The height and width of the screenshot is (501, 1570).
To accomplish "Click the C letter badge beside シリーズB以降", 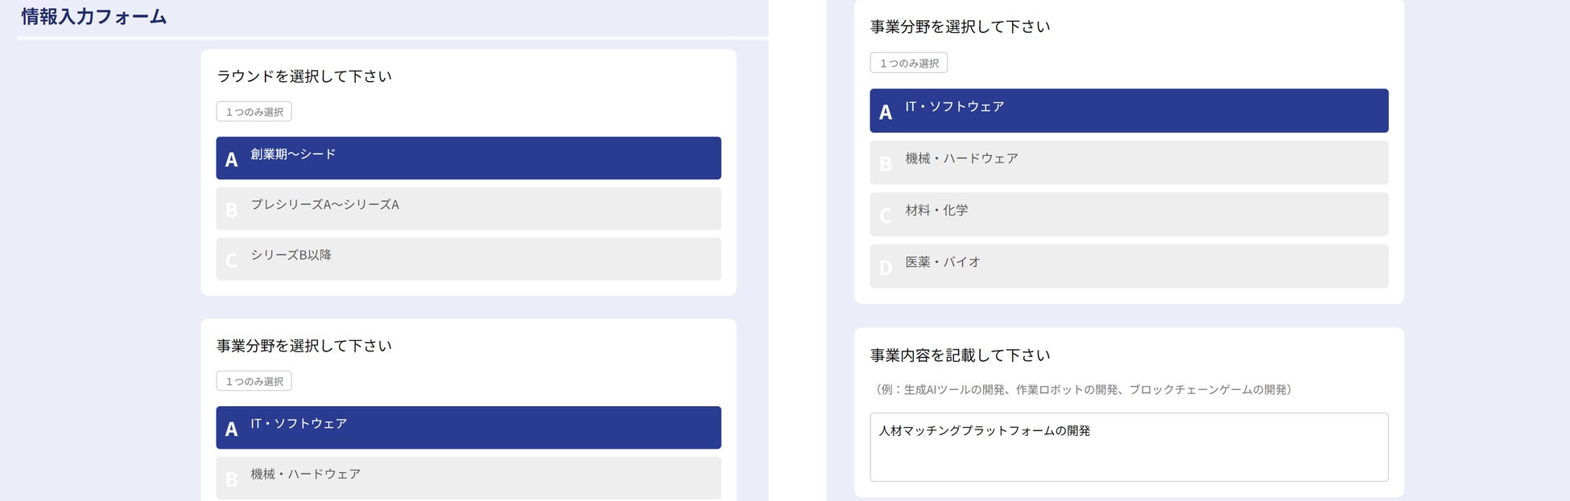I will (231, 261).
